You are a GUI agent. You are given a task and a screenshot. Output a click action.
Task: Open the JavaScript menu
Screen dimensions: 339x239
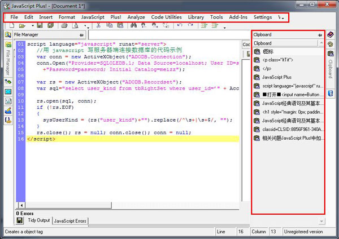pyautogui.click(x=93, y=17)
